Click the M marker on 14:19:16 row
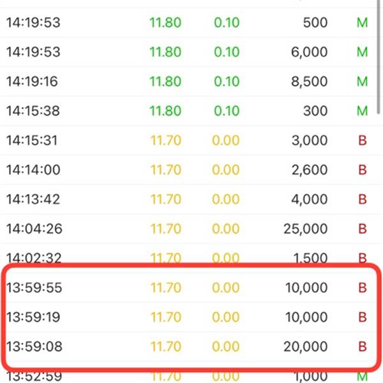Image resolution: width=383 pixels, height=383 pixels. point(363,82)
